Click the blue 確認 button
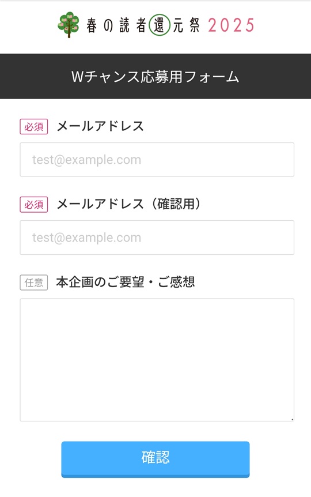The image size is (311, 497). pyautogui.click(x=155, y=459)
